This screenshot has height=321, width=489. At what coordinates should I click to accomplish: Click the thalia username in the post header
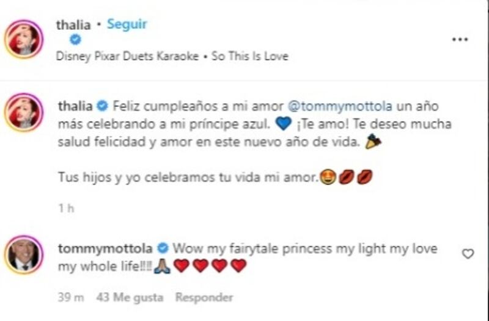tap(74, 25)
